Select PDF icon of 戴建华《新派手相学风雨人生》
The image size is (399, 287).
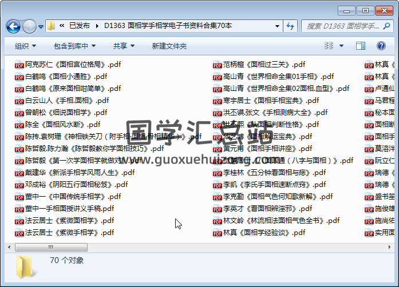(19, 173)
